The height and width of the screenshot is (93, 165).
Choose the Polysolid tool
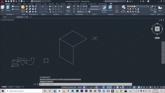pyautogui.click(x=15, y=6)
